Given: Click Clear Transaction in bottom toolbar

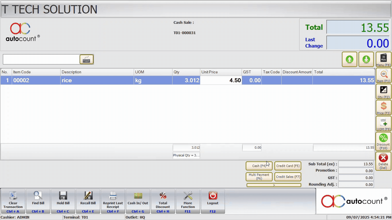Looking at the screenshot, I should point(13,201).
